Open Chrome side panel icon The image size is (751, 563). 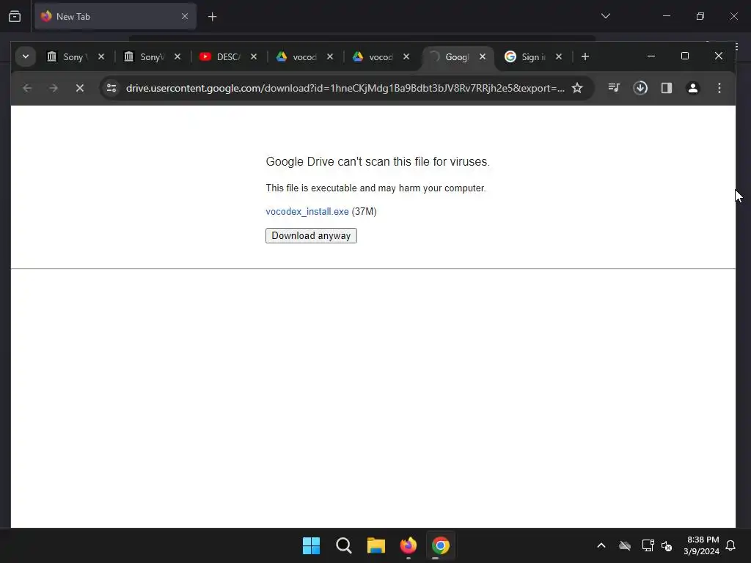coord(667,88)
